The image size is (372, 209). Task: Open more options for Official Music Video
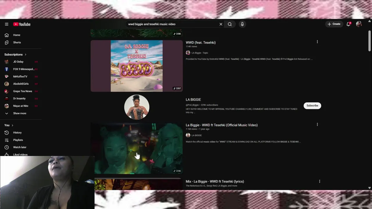(317, 125)
